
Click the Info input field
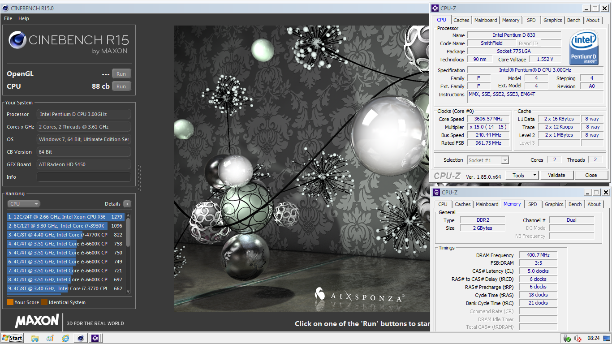point(84,177)
